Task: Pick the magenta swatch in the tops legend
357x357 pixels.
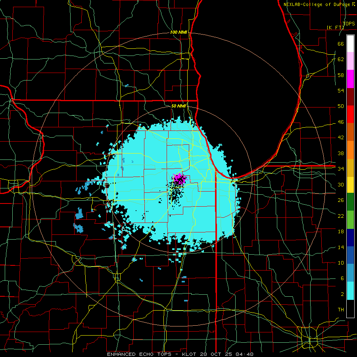Action: click(350, 79)
